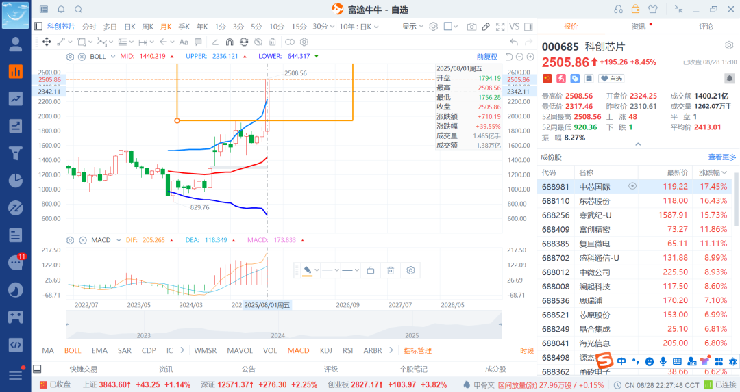Toggle the left panel next to 科创芯片

(x=38, y=27)
